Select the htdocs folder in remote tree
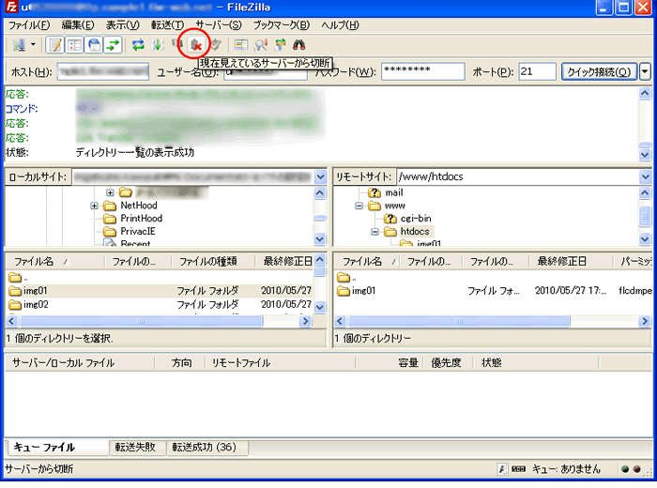The width and height of the screenshot is (657, 488). [415, 232]
